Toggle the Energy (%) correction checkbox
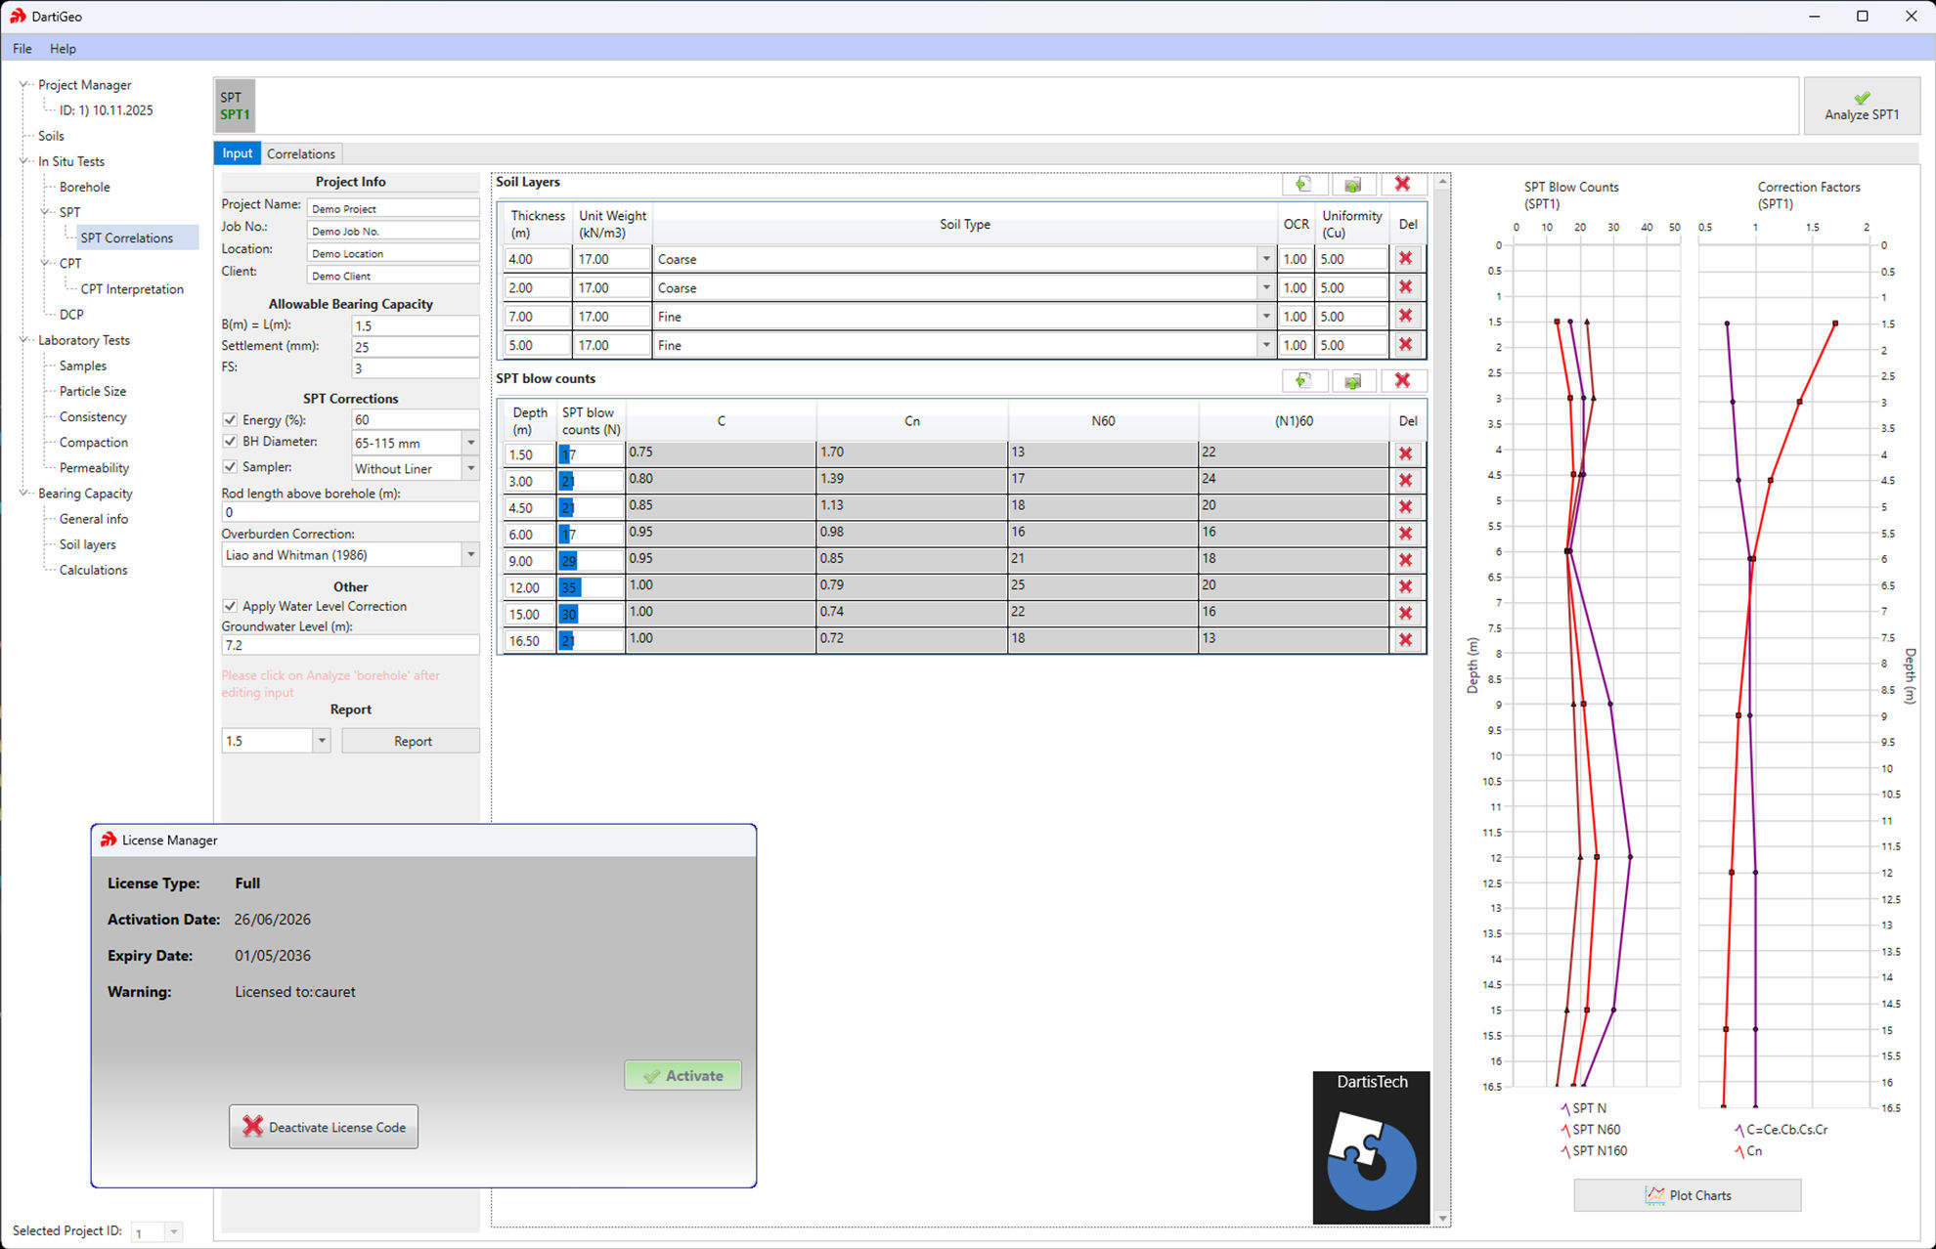This screenshot has width=1936, height=1249. [x=230, y=420]
